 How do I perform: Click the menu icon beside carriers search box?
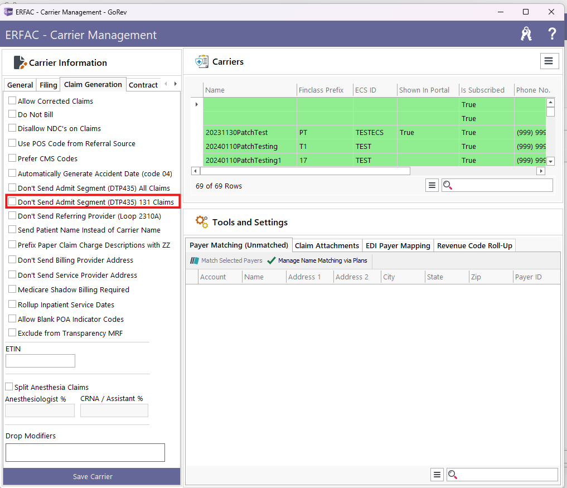click(x=432, y=186)
